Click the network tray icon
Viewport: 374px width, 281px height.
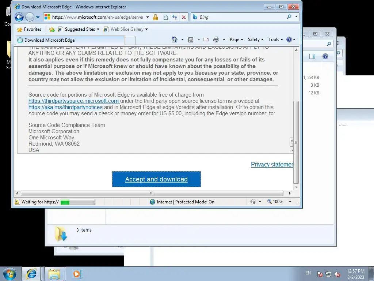(328, 274)
